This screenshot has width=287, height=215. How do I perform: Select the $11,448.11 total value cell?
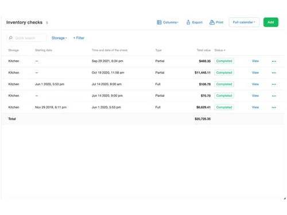[203, 73]
